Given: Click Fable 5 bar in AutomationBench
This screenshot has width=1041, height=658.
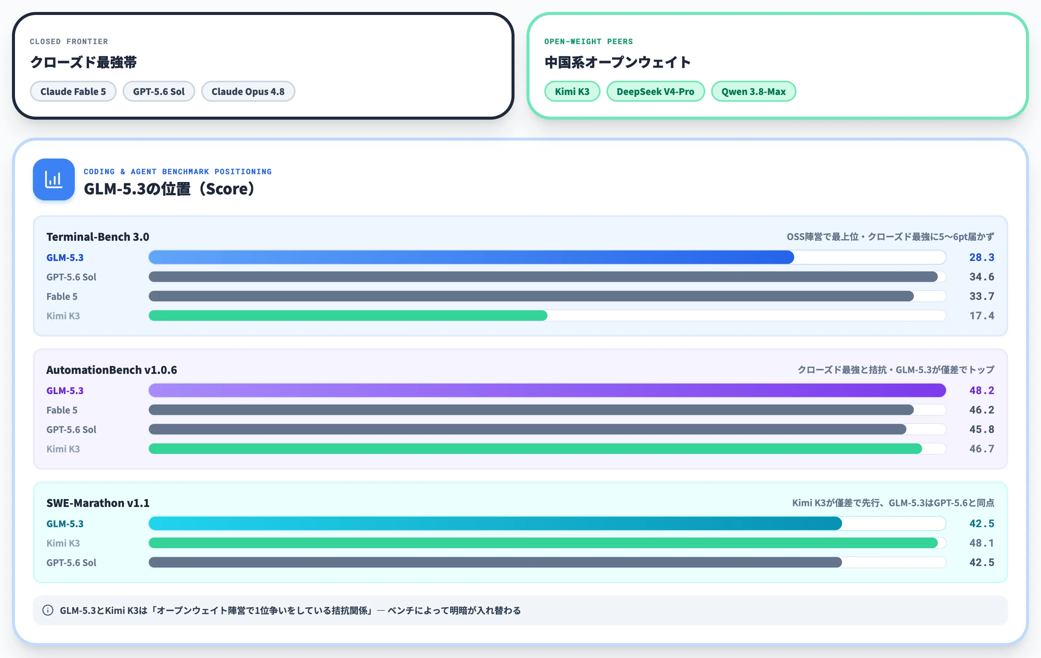Looking at the screenshot, I should (531, 410).
